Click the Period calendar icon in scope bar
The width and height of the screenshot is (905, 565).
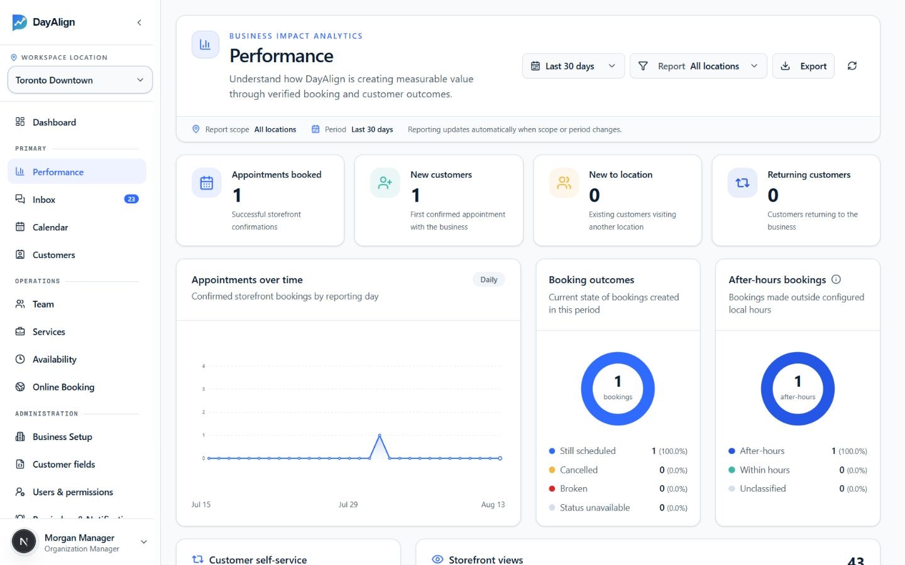(315, 129)
